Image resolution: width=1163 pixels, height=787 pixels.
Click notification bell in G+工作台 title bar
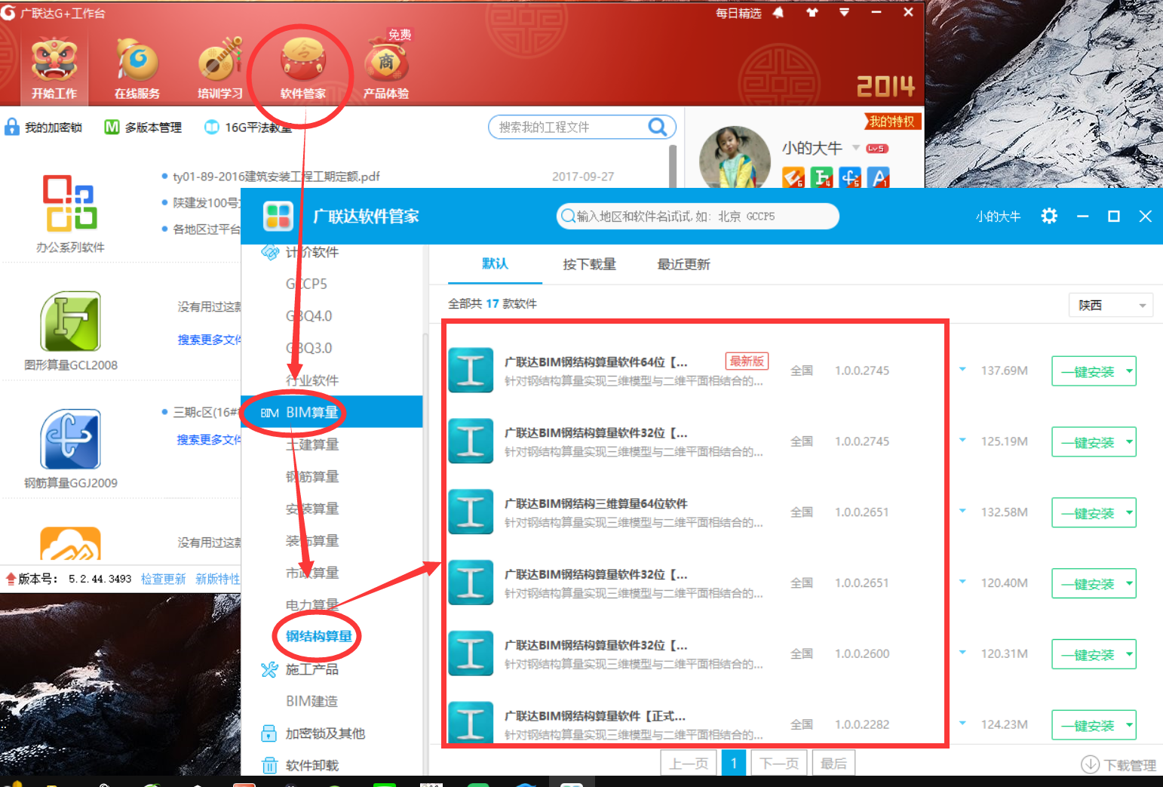(778, 13)
